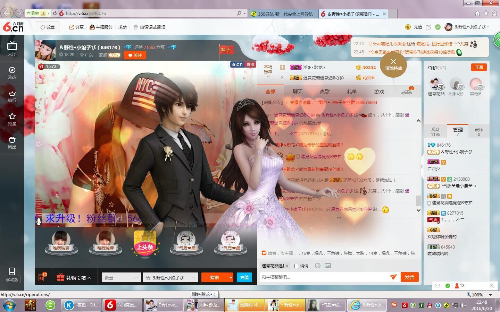The height and width of the screenshot is (312, 500).
Task: Click the 关注 follow button
Action: (x=135, y=55)
